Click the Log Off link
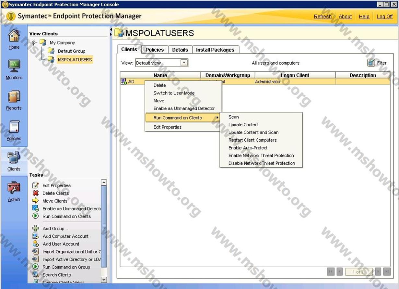399x289 pixels. click(385, 17)
